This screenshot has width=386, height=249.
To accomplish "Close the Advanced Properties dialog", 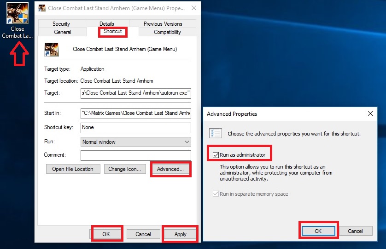I will point(370,113).
